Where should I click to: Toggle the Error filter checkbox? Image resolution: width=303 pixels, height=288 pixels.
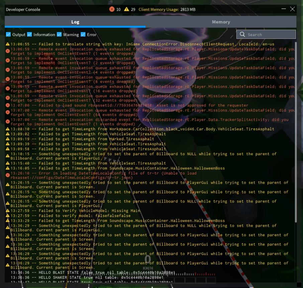[83, 34]
